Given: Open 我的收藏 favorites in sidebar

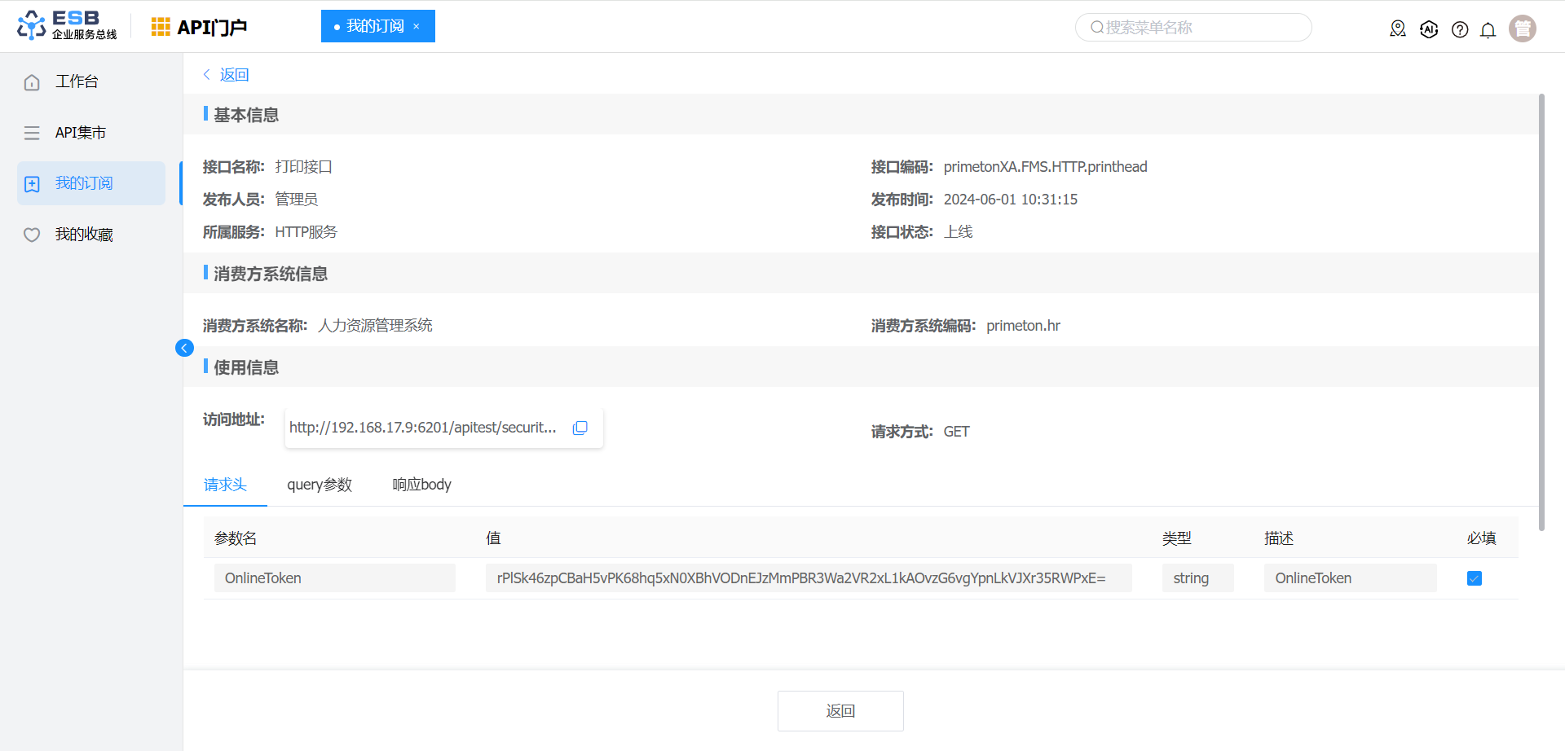Looking at the screenshot, I should (x=83, y=235).
